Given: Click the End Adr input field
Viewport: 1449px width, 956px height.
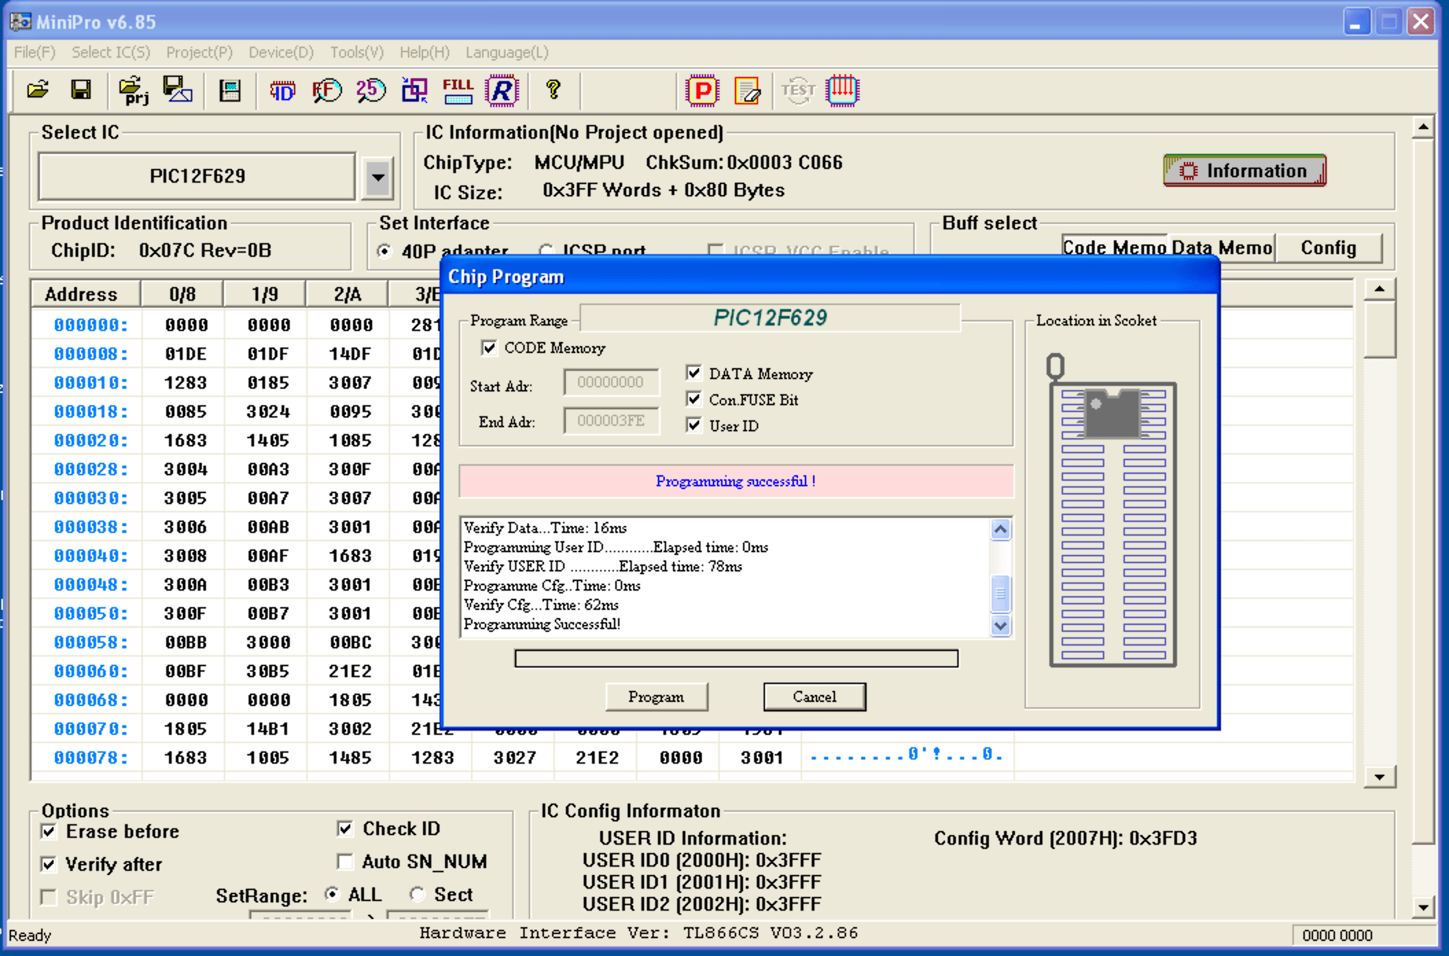Looking at the screenshot, I should click(611, 421).
